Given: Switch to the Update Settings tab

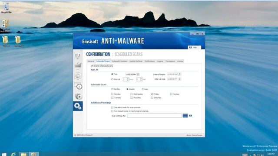Looking at the screenshot, I should click(x=136, y=61).
